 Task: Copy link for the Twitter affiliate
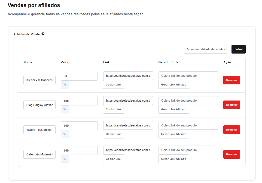pyautogui.click(x=114, y=134)
